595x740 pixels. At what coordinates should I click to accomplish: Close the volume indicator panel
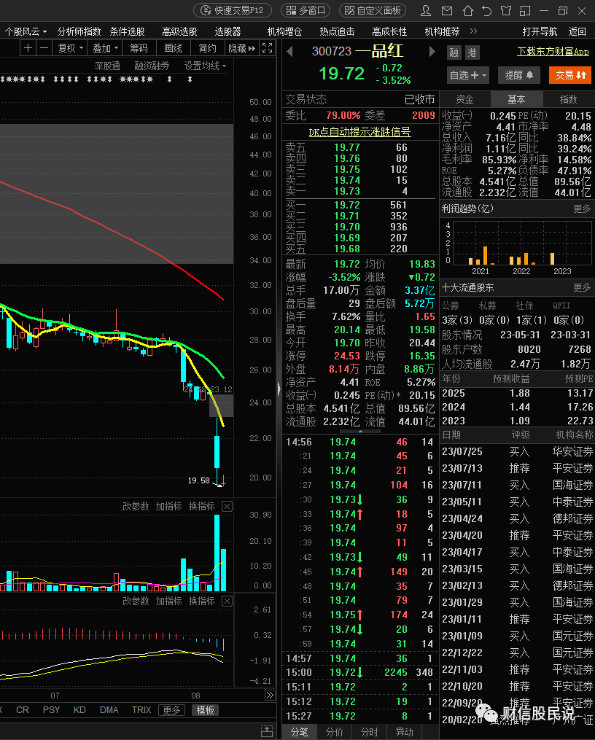[x=227, y=507]
